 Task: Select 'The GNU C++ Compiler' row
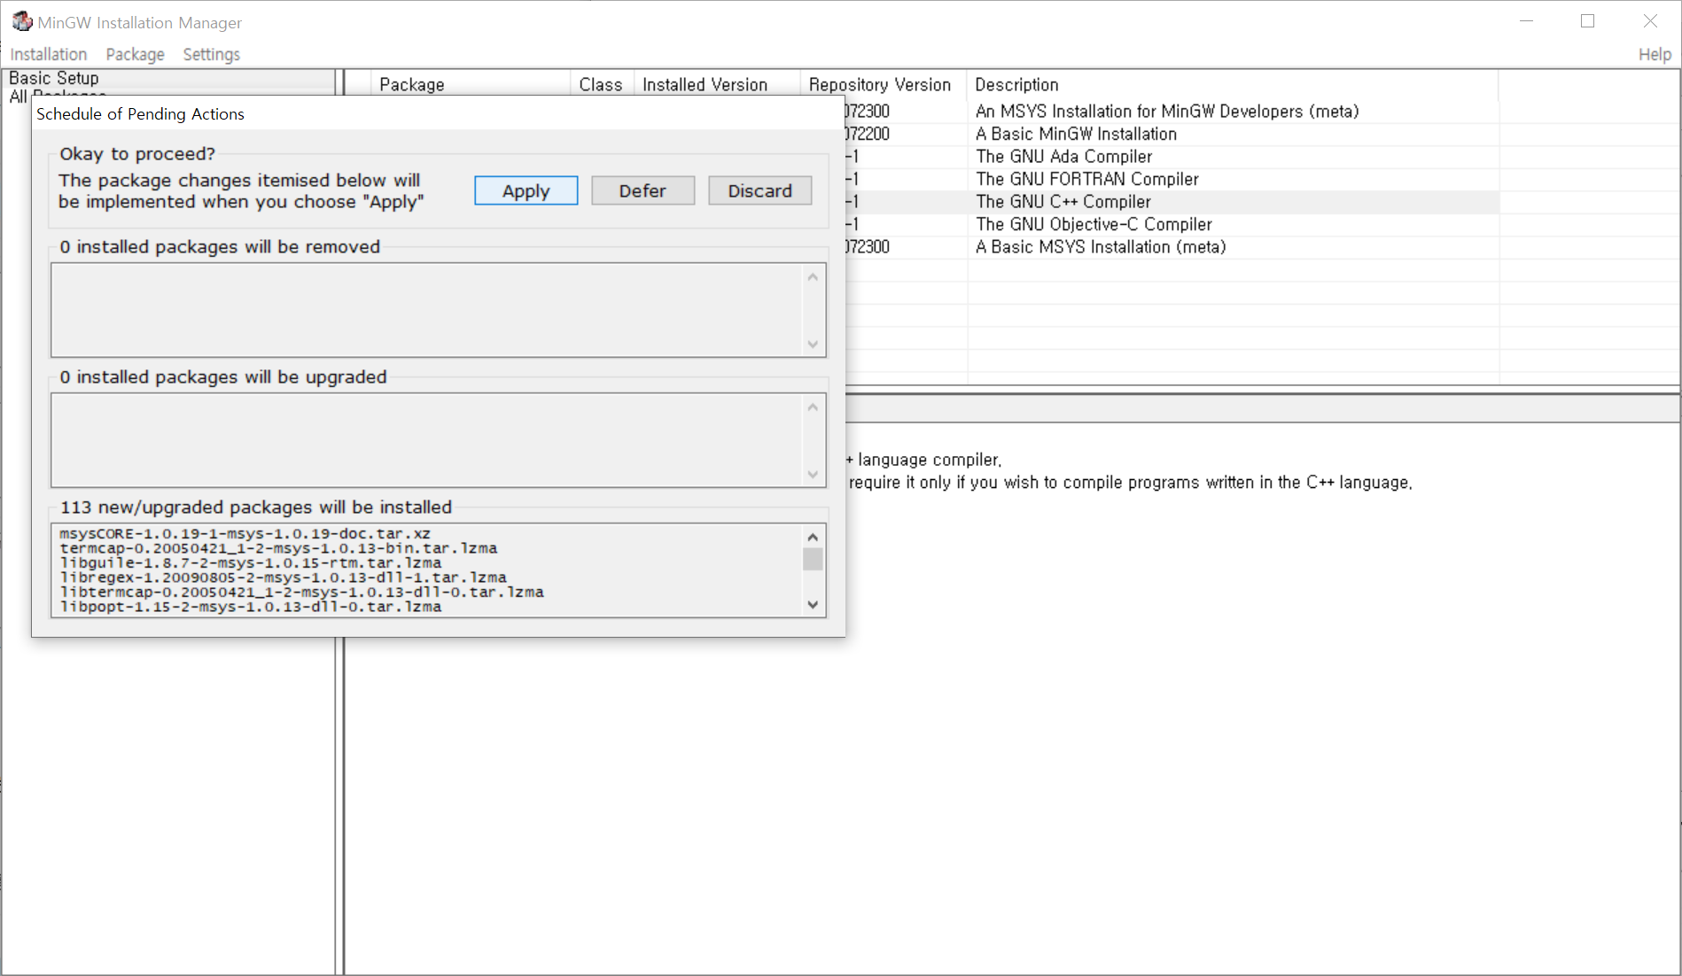click(x=1172, y=202)
